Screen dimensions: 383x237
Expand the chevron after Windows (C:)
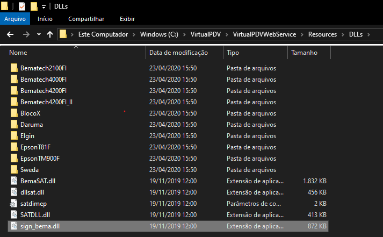pos(184,34)
